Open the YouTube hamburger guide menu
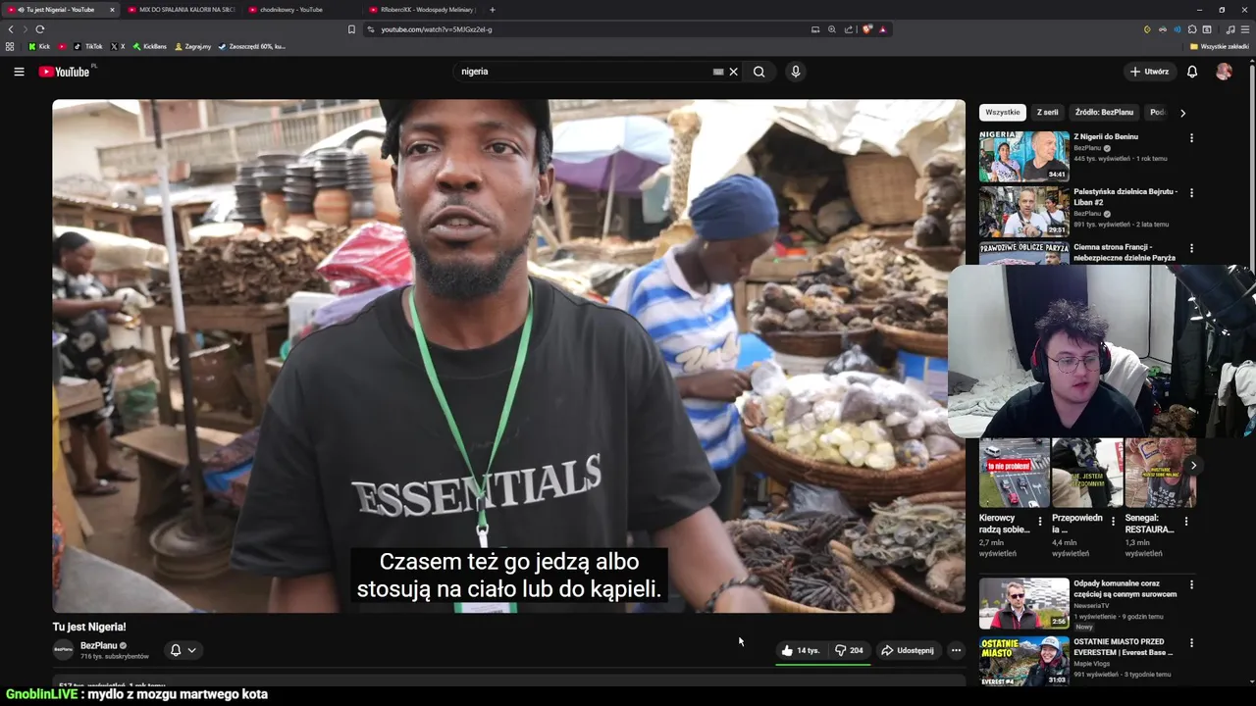This screenshot has height=706, width=1256. click(19, 72)
